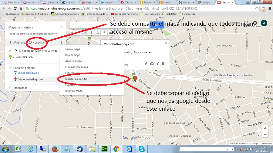Choose Abrir un mapa from the menu
The height and width of the screenshot is (153, 273).
tap(73, 61)
